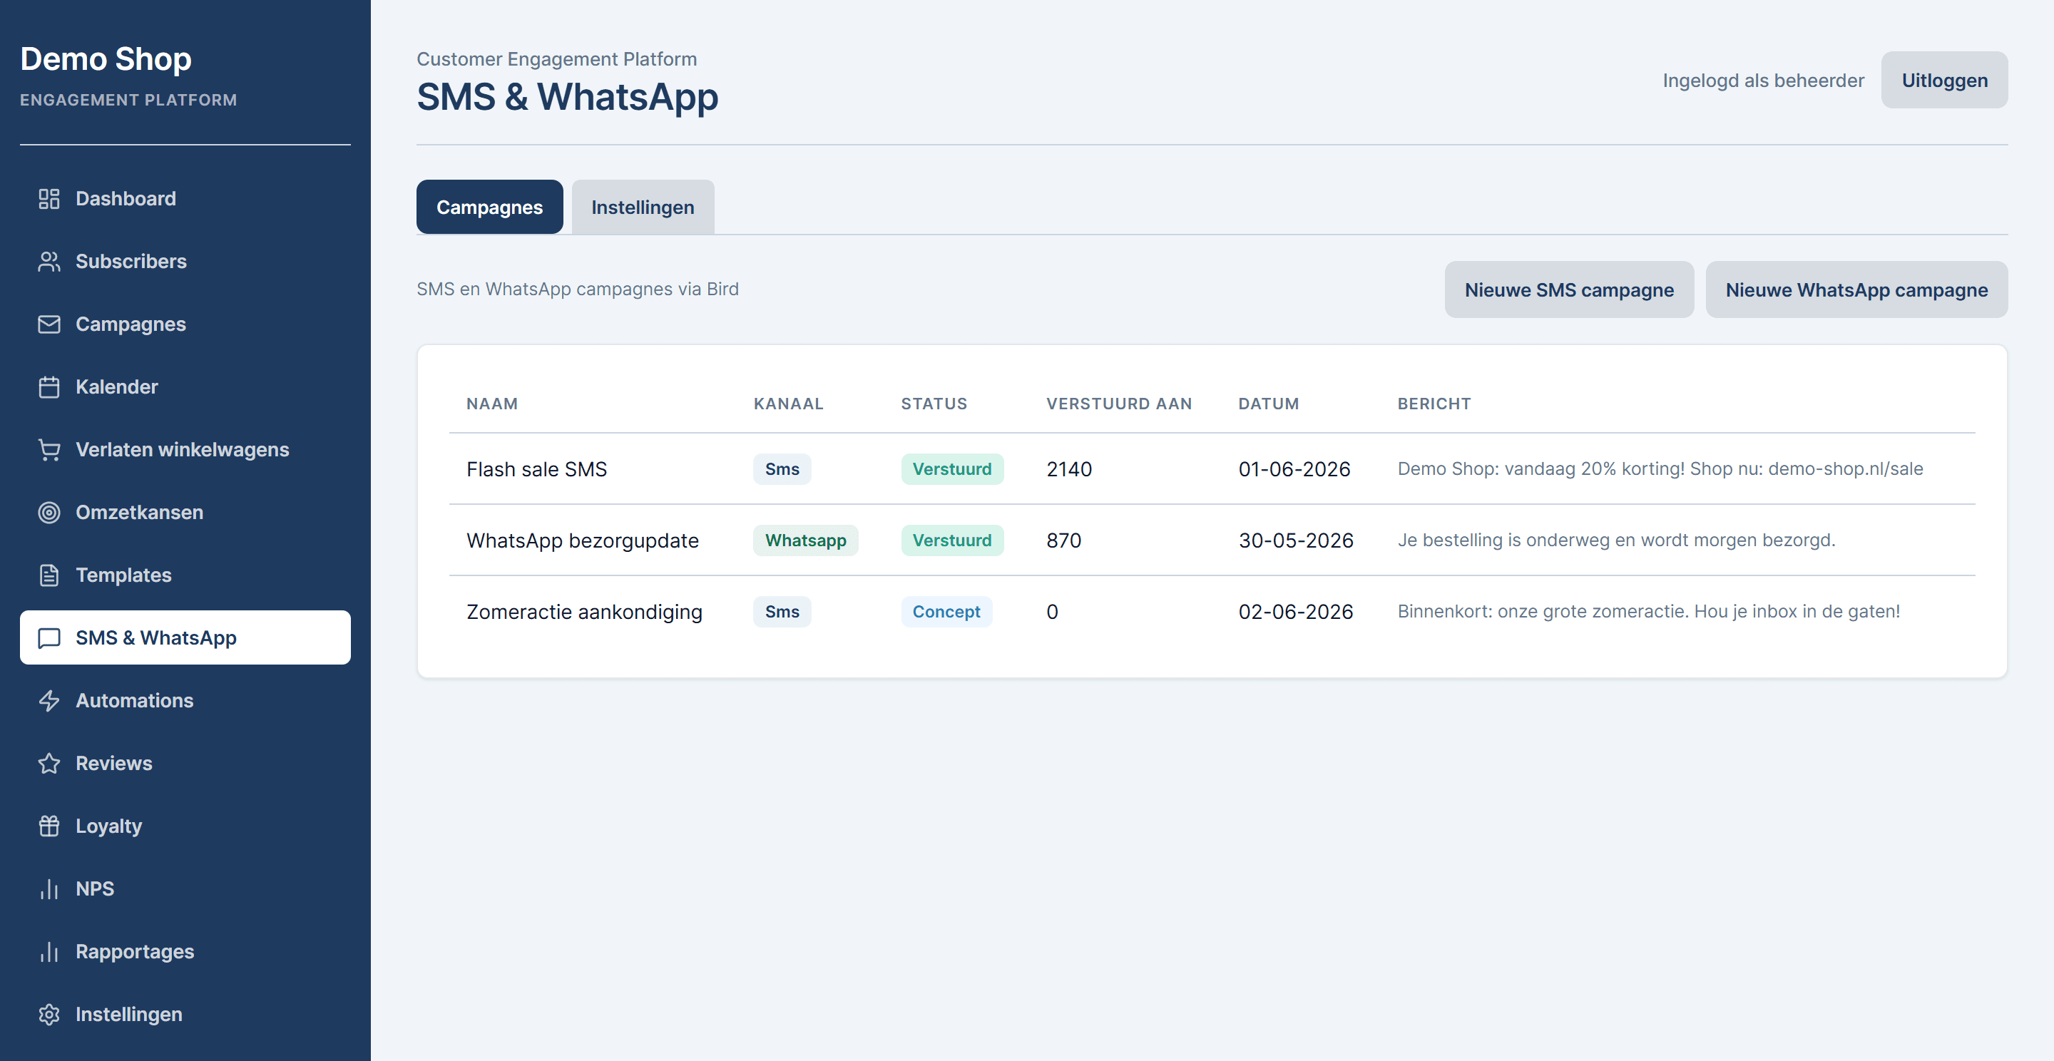Click the Subscribers people icon

click(48, 262)
